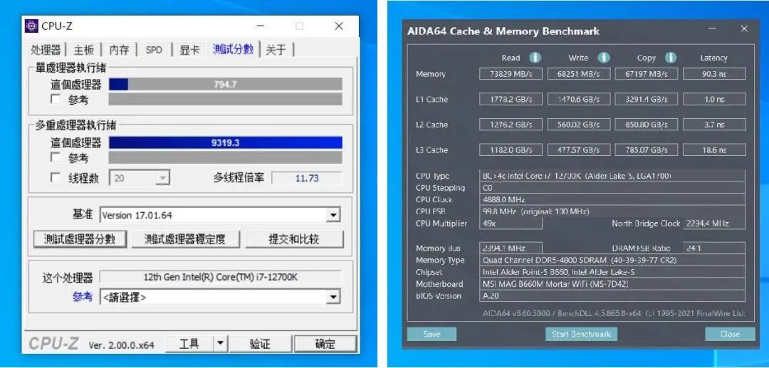Click the 多线程倍率 11.73 field
The image size is (769, 368).
tap(307, 178)
